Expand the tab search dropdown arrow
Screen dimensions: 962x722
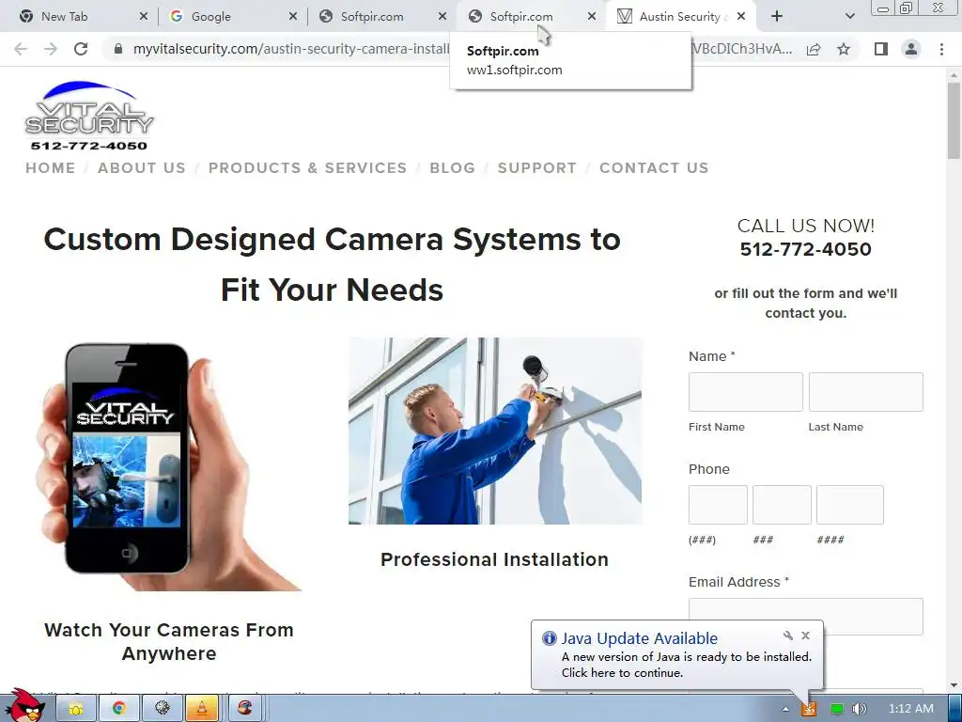pyautogui.click(x=849, y=17)
